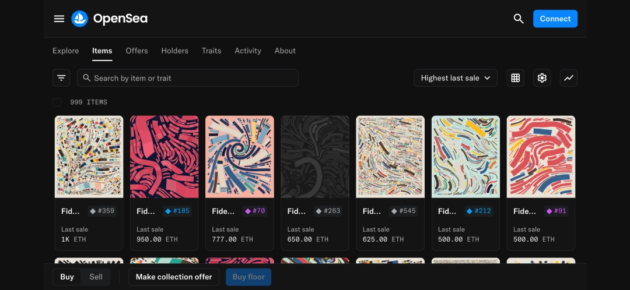Click the 1K ETH last sale price
The height and width of the screenshot is (290, 630).
[x=74, y=239]
